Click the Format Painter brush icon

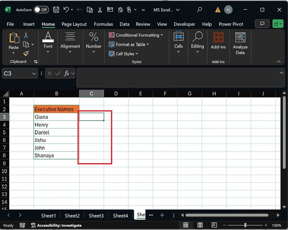(26, 53)
